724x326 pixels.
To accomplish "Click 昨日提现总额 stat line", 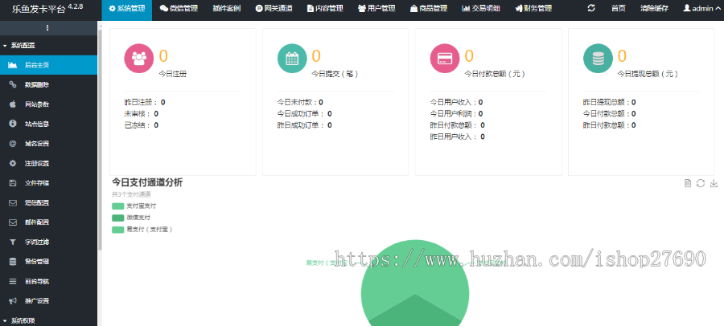I will click(610, 102).
